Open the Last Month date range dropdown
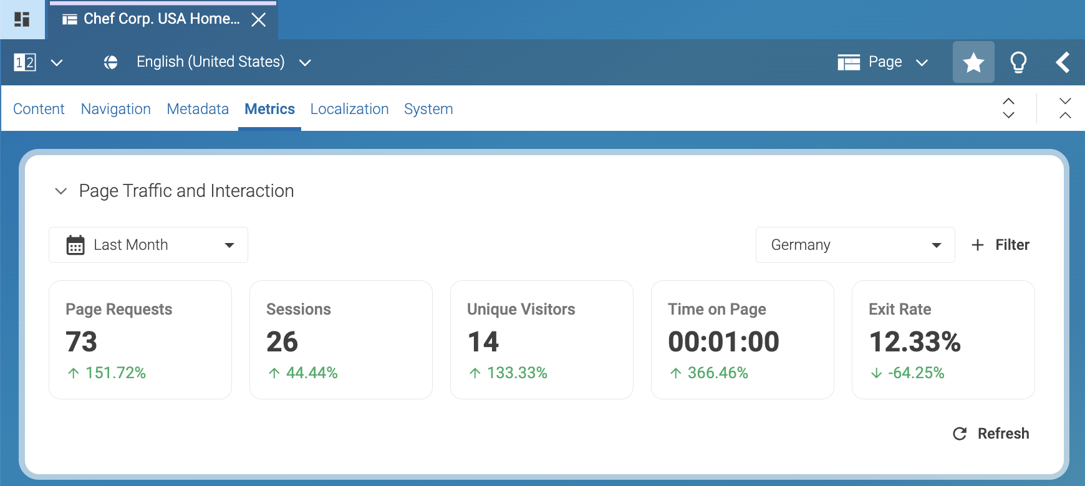Viewport: 1085px width, 486px height. pos(148,245)
